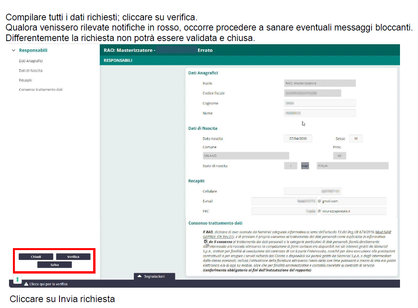418x308 pixels.
Task: Go to Dati Anagrafici in sidebar
Action: tap(31, 61)
